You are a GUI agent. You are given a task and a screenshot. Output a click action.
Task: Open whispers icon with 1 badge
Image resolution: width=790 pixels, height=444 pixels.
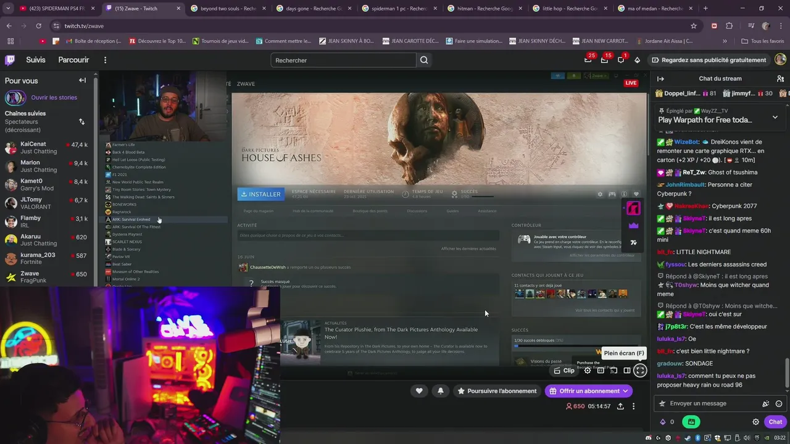(620, 60)
